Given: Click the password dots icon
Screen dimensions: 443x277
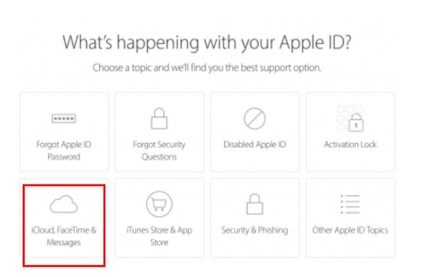Looking at the screenshot, I should tap(64, 119).
